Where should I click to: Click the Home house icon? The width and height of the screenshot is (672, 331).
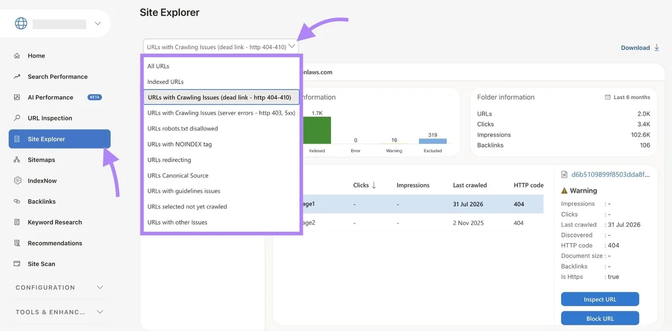[17, 56]
